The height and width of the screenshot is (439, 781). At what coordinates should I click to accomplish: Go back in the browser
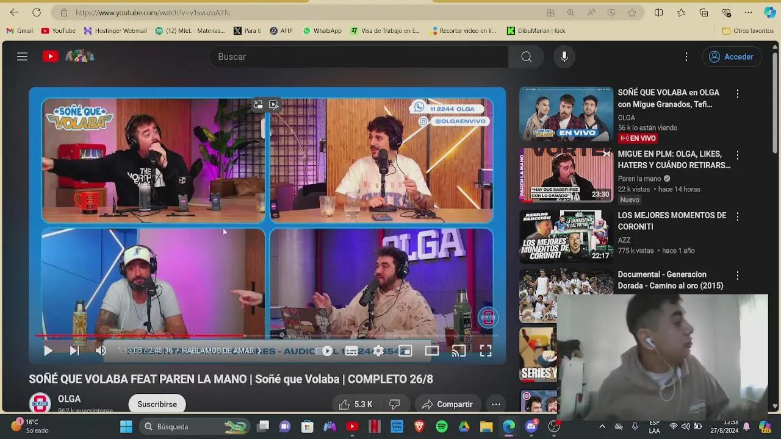pos(14,12)
